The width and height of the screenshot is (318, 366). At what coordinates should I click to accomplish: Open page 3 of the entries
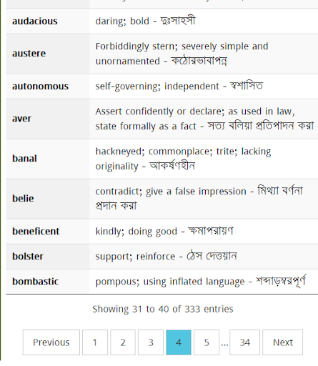151,342
